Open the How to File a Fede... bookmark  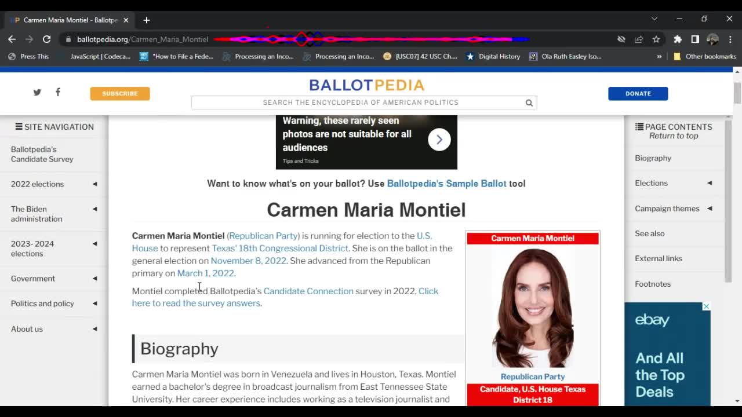[x=177, y=56]
